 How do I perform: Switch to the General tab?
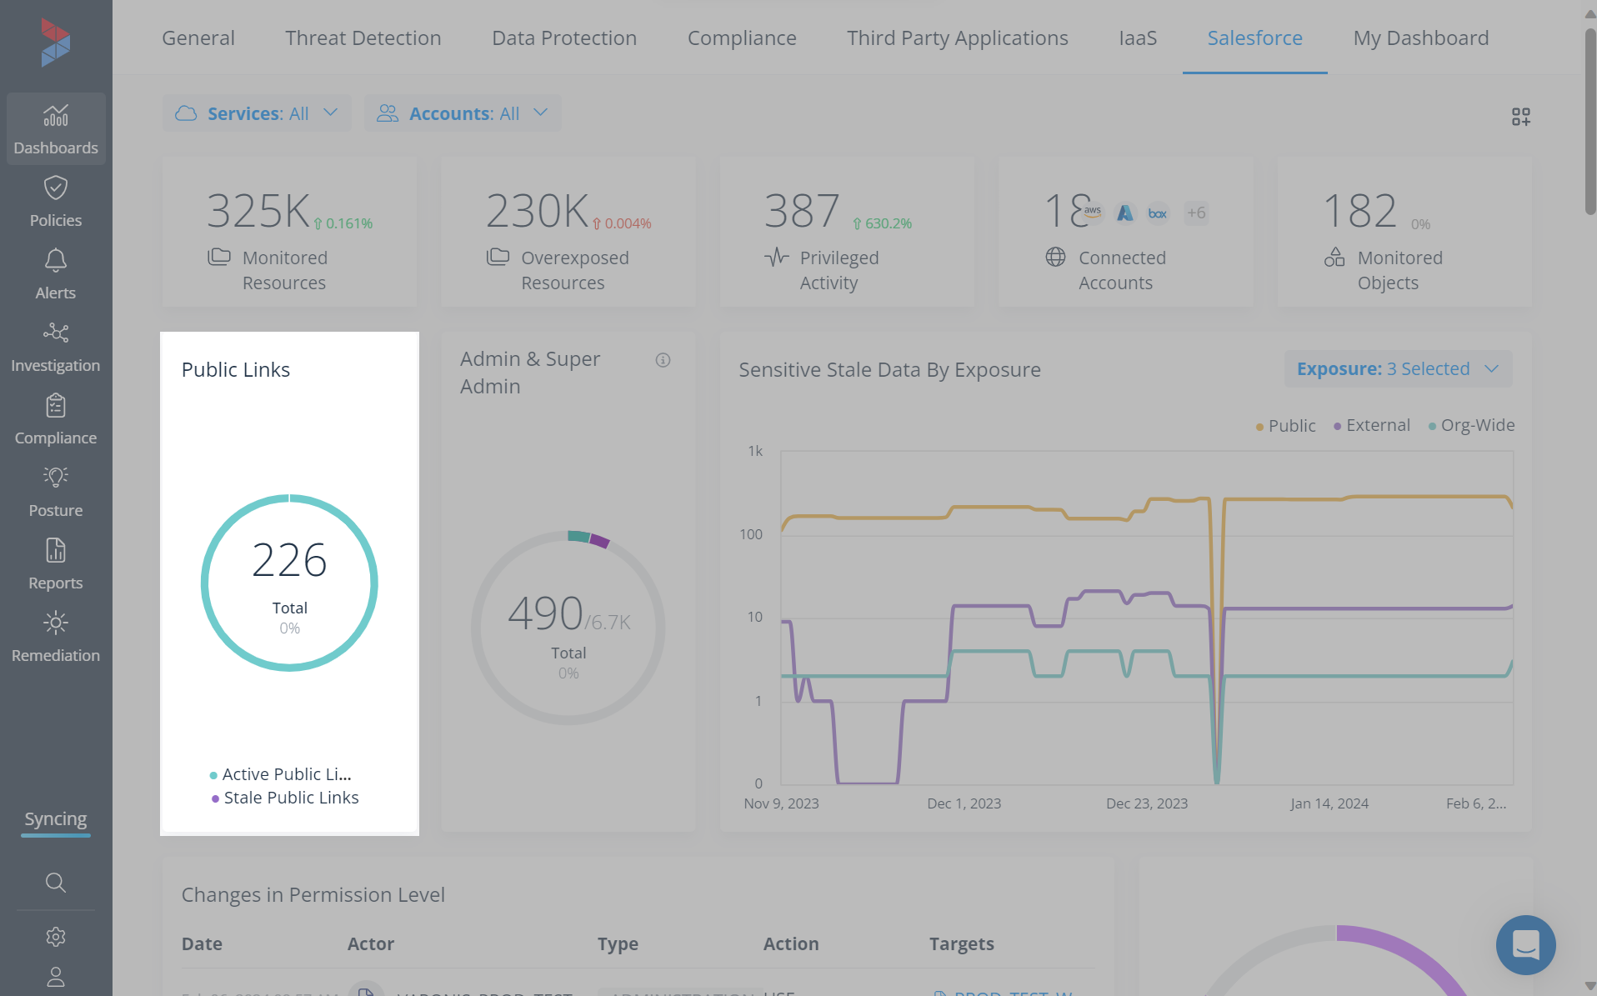coord(198,38)
